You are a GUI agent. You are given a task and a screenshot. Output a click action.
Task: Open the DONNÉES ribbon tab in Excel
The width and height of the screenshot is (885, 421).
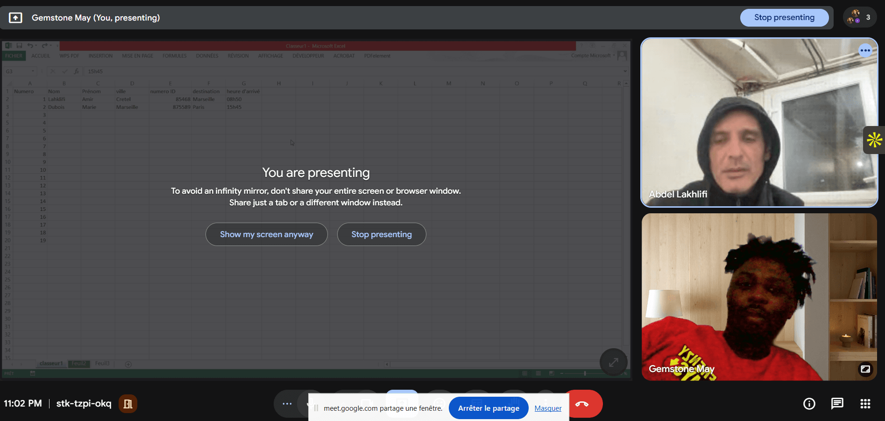pyautogui.click(x=207, y=56)
